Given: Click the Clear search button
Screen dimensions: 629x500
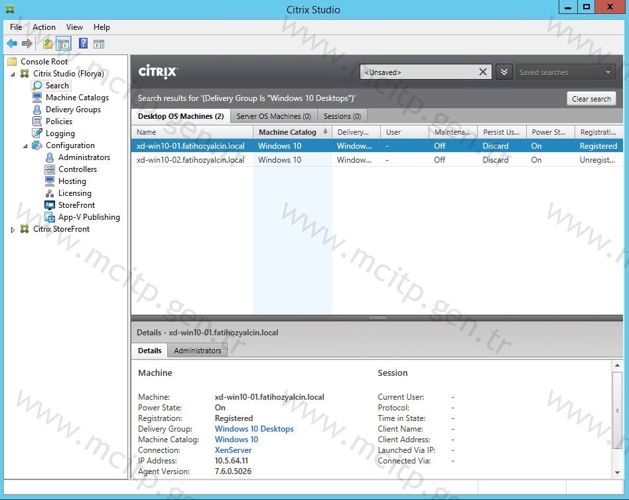Looking at the screenshot, I should 591,99.
